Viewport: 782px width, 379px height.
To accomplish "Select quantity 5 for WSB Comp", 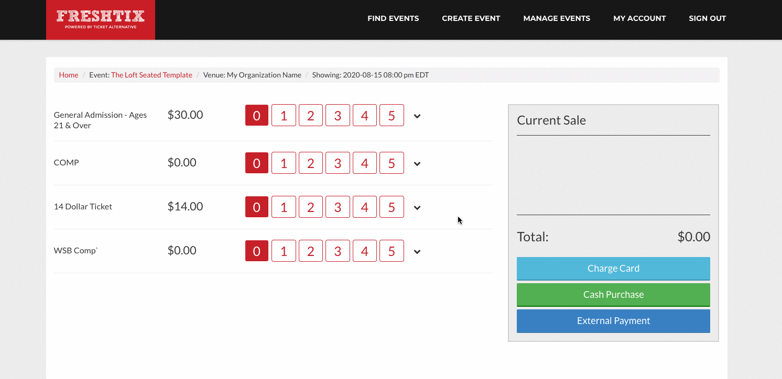I will coord(392,251).
